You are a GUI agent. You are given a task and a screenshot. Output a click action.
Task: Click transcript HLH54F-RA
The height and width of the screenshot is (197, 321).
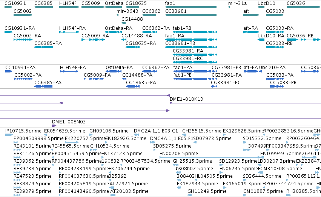(72, 28)
